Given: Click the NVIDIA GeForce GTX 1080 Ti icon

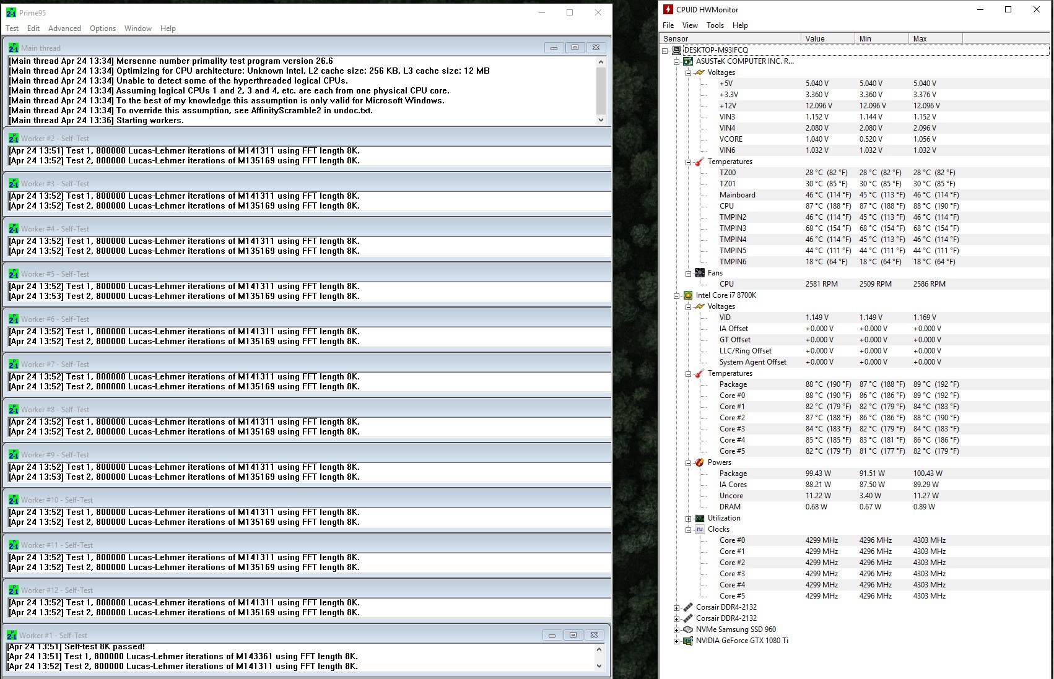Looking at the screenshot, I should [687, 641].
